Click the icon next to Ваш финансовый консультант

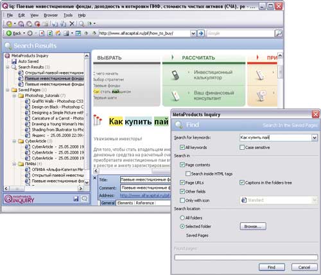pyautogui.click(x=175, y=96)
